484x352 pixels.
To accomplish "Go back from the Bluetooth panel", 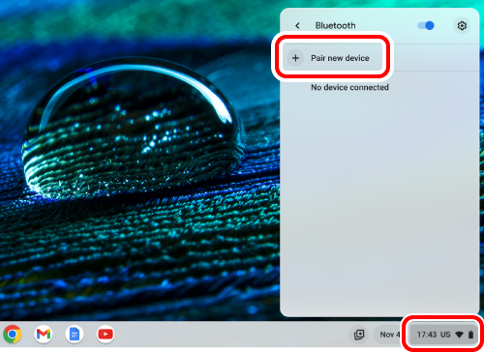I will [297, 25].
